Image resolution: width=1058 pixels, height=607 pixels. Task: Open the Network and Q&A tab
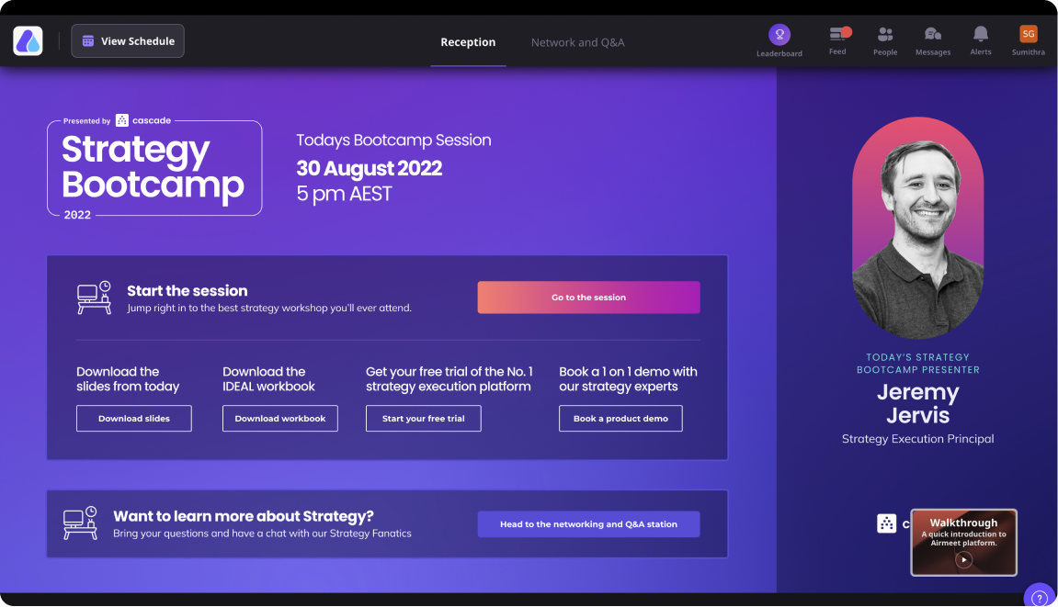(x=577, y=42)
